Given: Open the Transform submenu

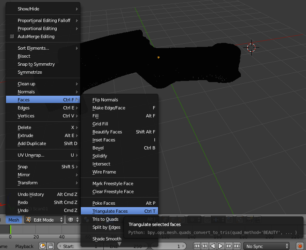Looking at the screenshot, I should (43, 183).
